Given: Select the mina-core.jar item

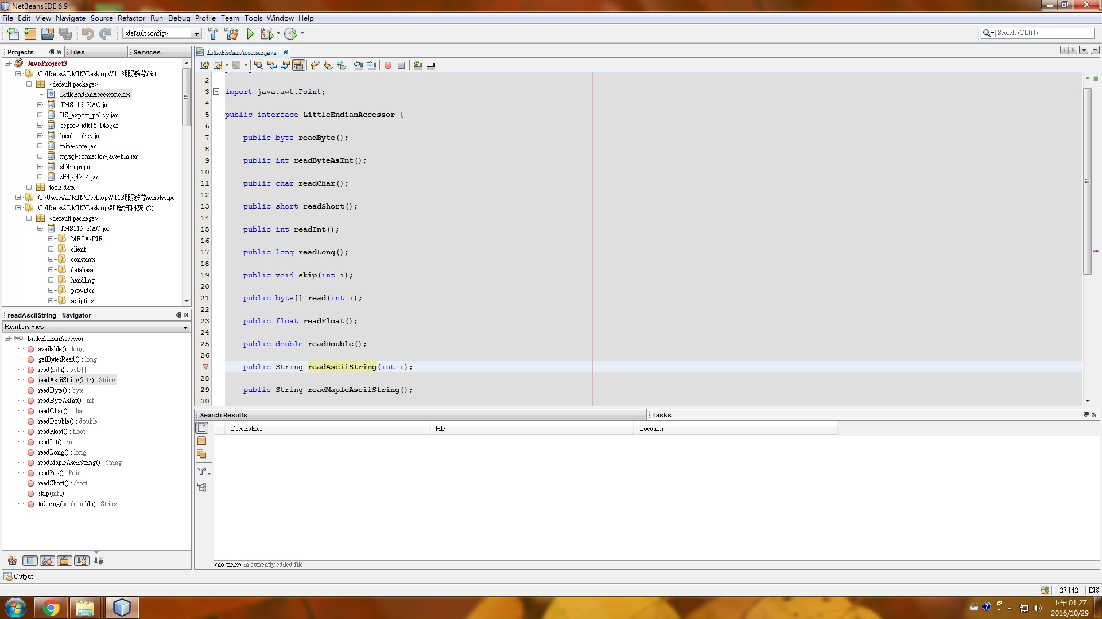Looking at the screenshot, I should click(x=78, y=146).
